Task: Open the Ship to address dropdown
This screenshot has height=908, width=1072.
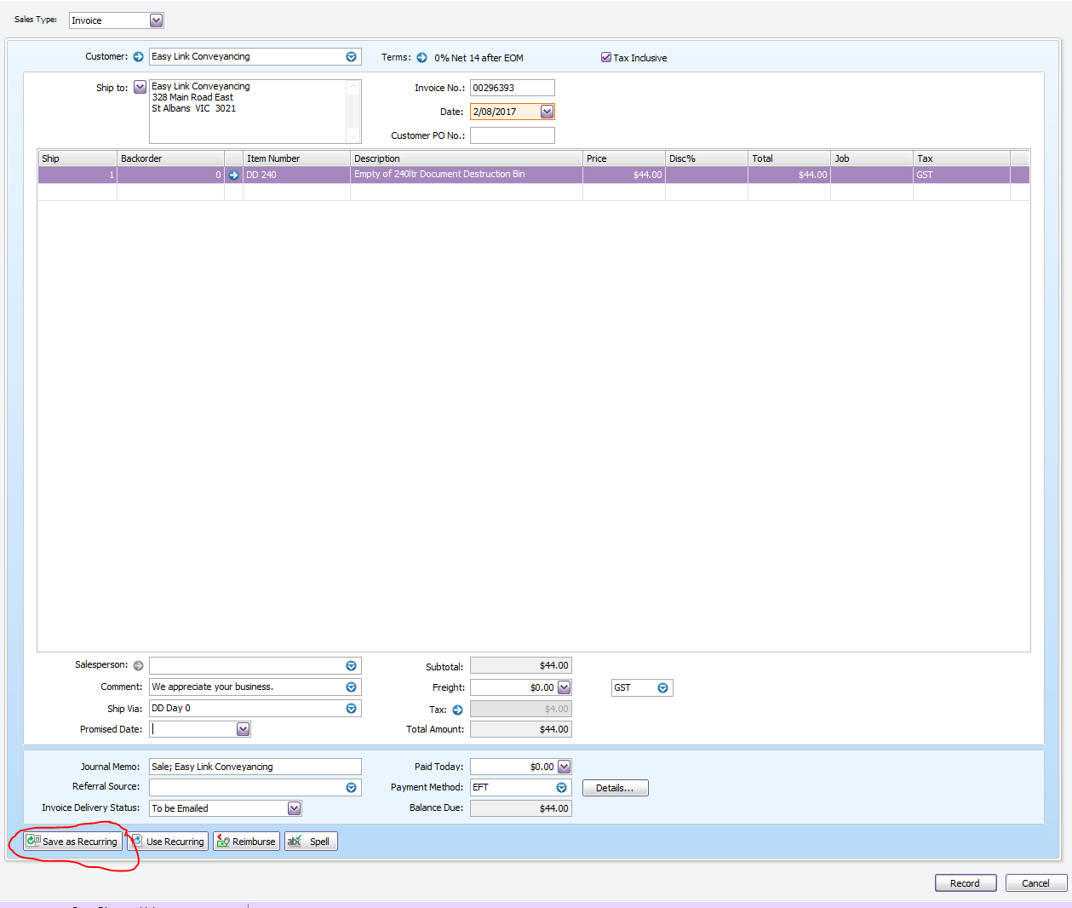Action: coord(140,88)
